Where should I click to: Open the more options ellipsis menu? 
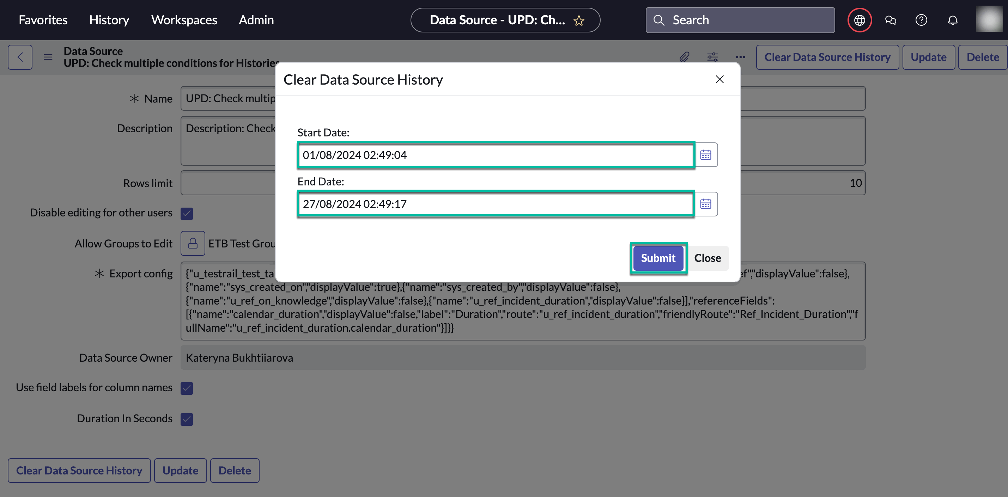[740, 57]
